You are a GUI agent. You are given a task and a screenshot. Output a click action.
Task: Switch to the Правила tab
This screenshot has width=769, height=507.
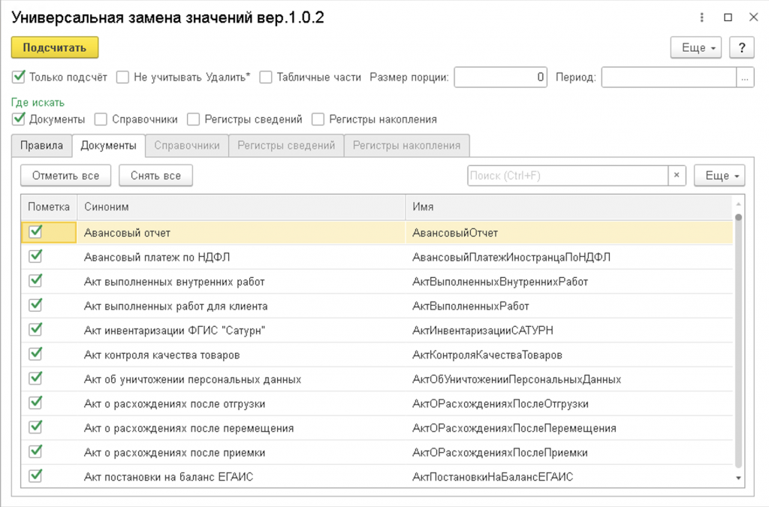(x=42, y=146)
